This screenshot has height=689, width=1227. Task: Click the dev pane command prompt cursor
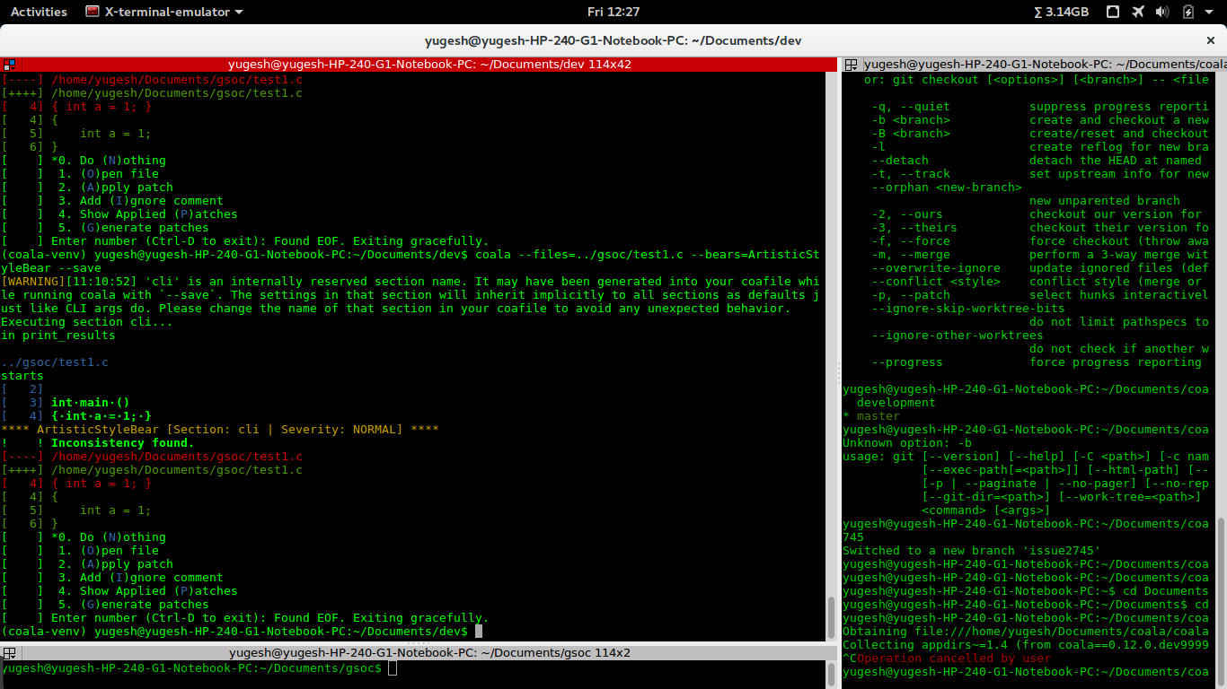pyautogui.click(x=479, y=632)
